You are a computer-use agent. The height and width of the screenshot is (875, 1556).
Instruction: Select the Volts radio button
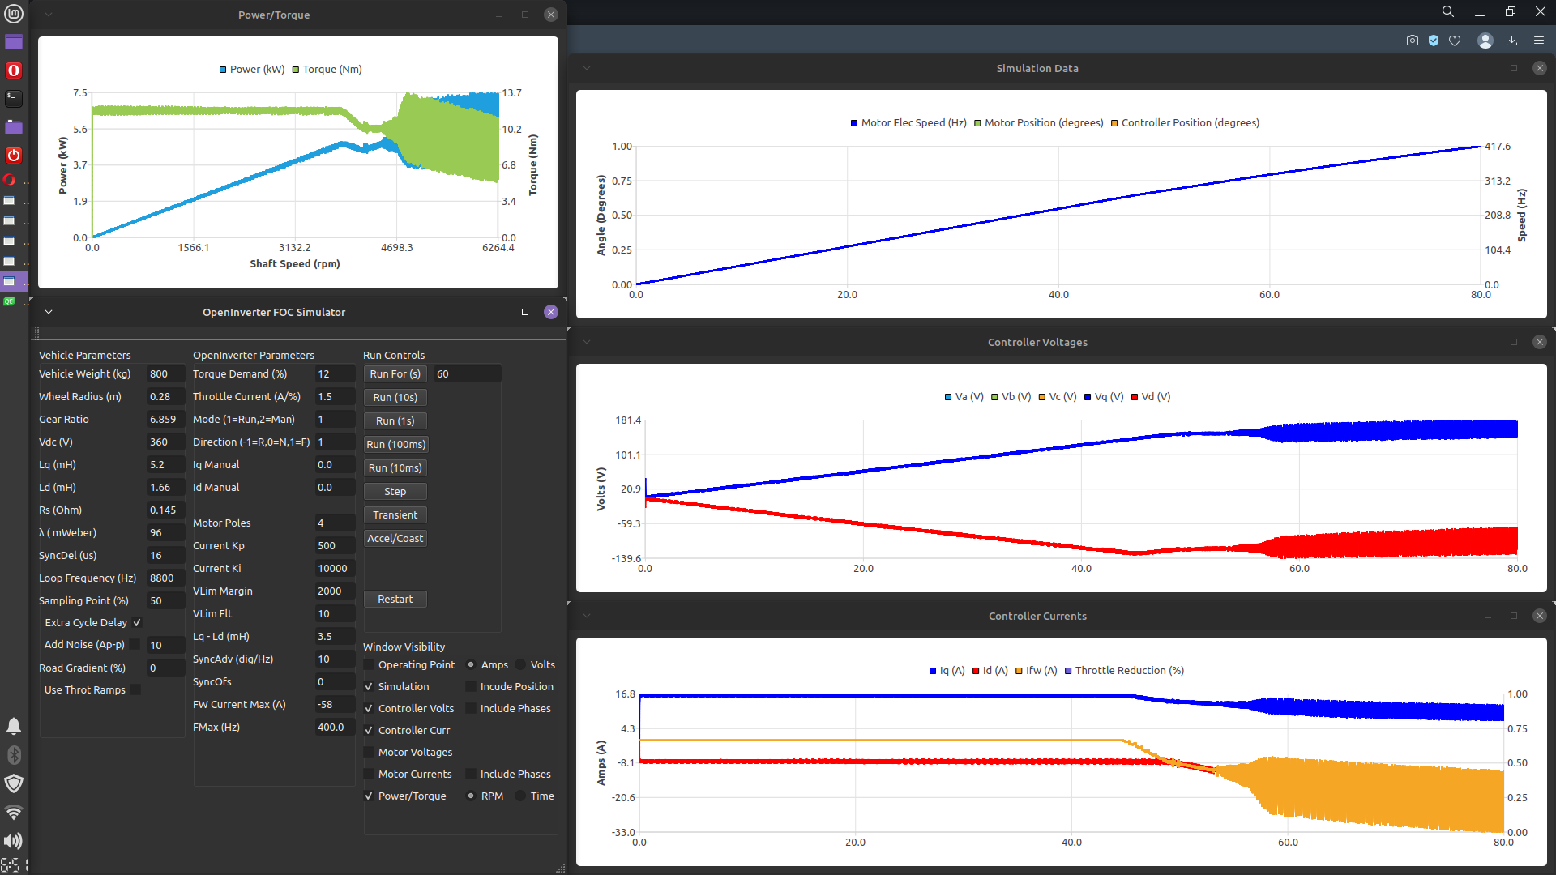pos(520,664)
